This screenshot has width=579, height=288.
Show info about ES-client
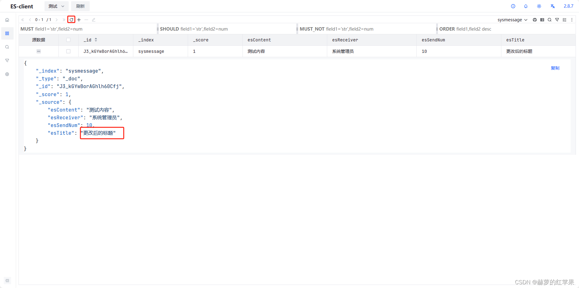click(513, 6)
